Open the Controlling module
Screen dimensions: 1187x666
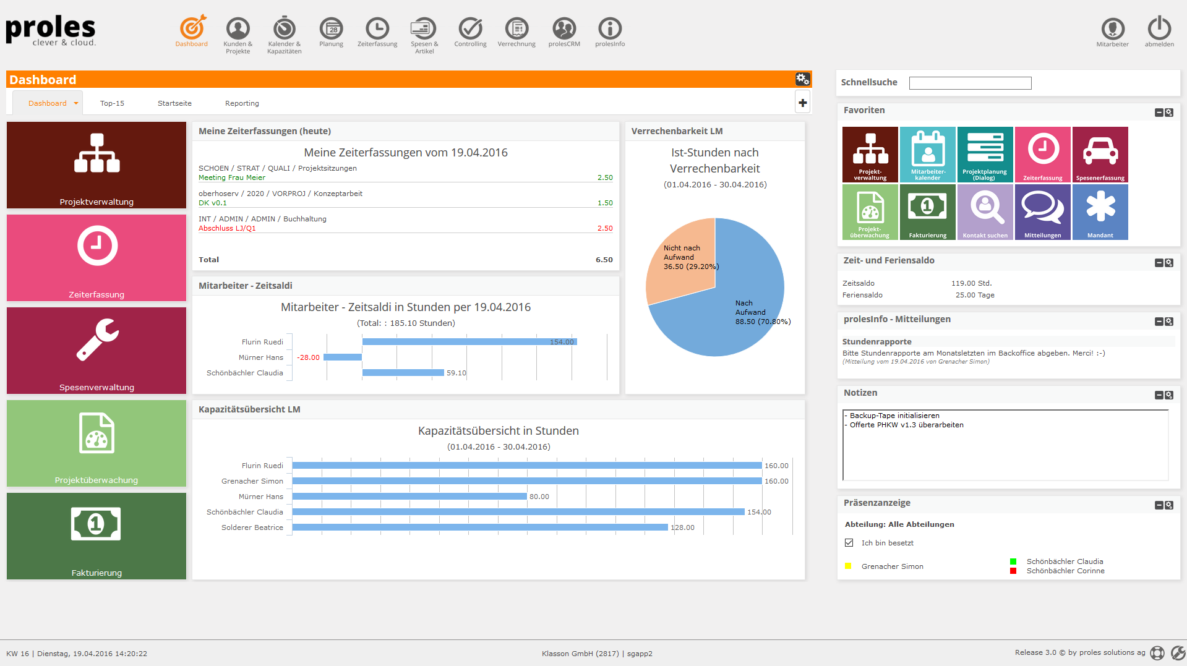tap(470, 28)
